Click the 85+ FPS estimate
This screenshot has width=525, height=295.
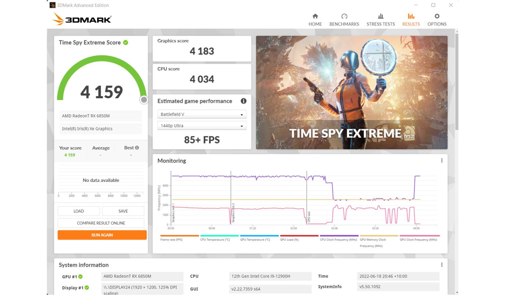[202, 140]
